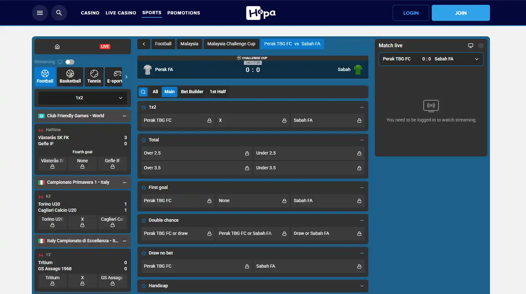
Task: Search markets with the magnifier button
Action: (143, 92)
